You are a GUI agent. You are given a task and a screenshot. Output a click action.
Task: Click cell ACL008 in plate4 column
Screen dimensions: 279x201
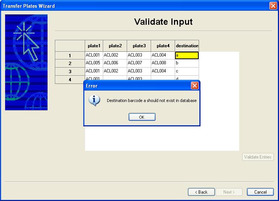click(x=163, y=63)
